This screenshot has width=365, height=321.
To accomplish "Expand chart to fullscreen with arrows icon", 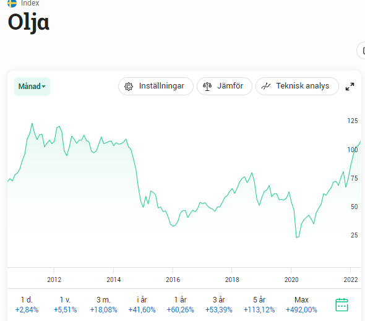I will point(350,87).
